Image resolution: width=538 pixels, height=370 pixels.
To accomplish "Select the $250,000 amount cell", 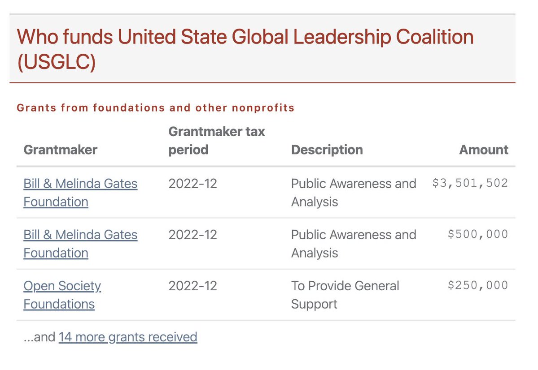I will 477,285.
